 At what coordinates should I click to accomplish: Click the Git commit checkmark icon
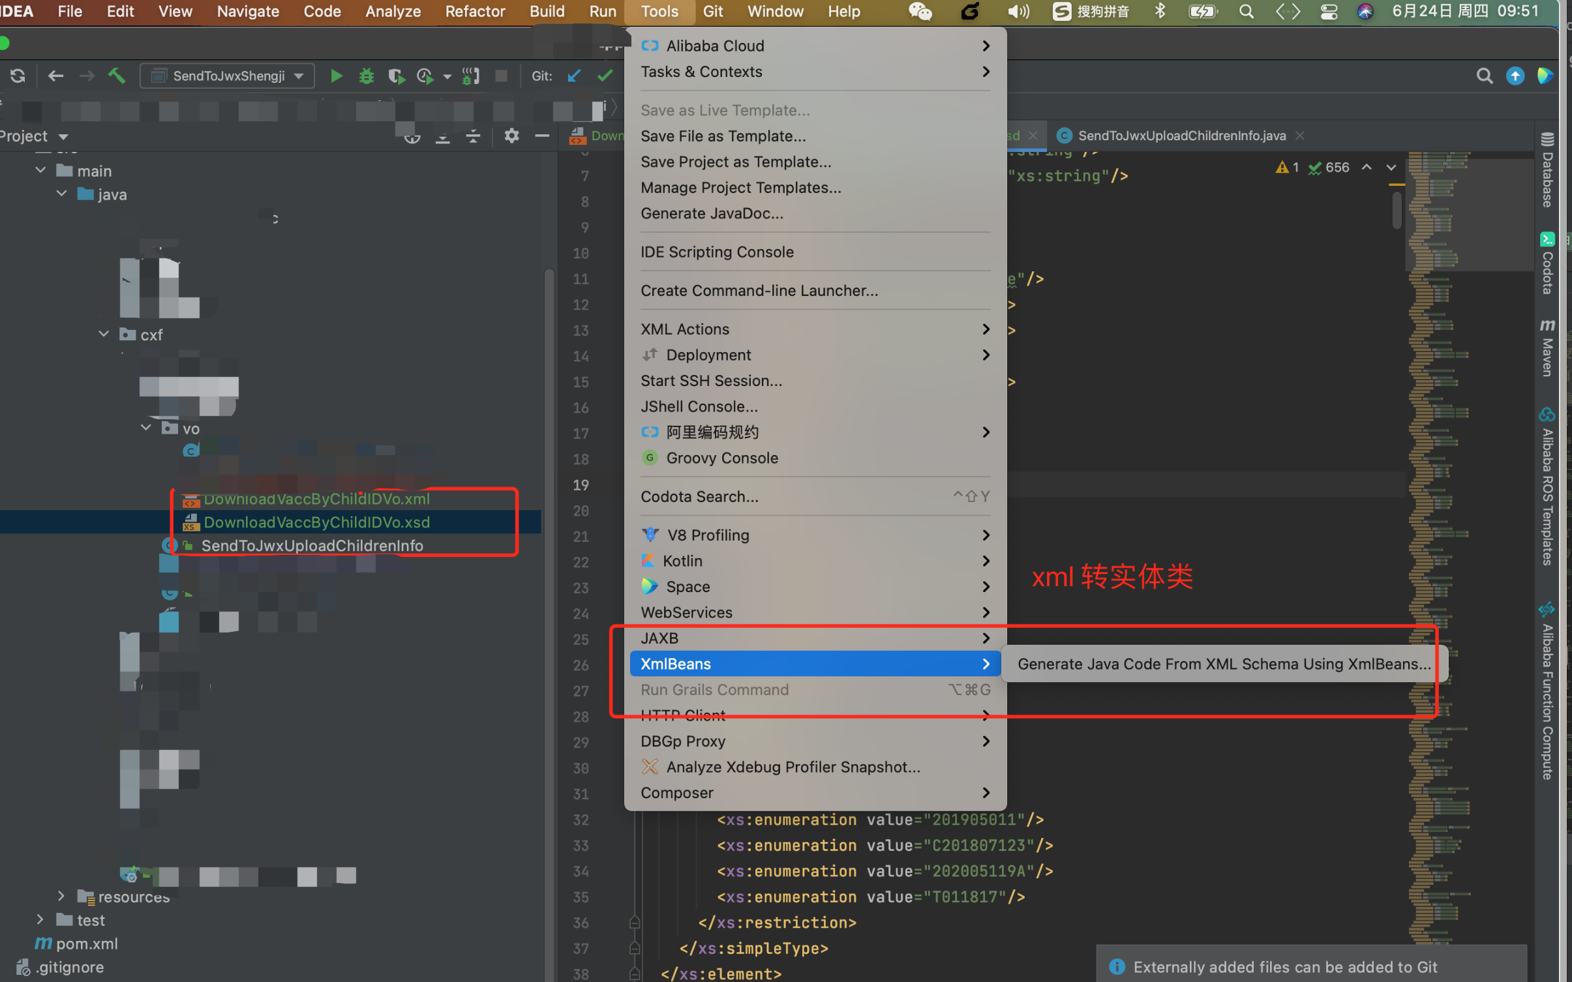605,76
